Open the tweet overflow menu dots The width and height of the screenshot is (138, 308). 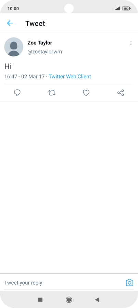131,43
